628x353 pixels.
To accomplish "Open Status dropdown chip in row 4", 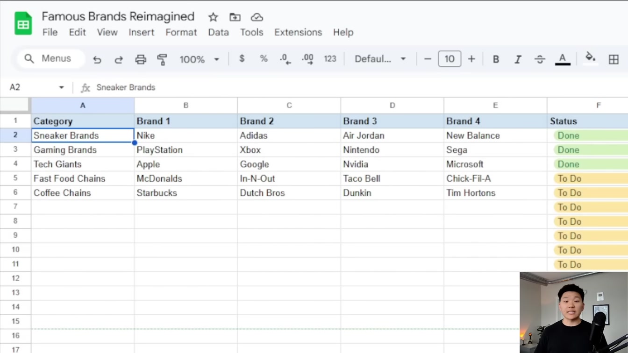I will tap(591, 164).
